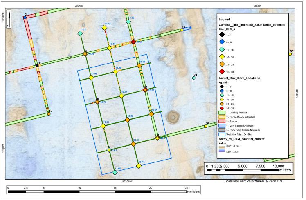Image resolution: width=306 pixels, height=200 pixels.
Task: Select the cyan diamond marker labeled 11.22
Action: [80, 35]
